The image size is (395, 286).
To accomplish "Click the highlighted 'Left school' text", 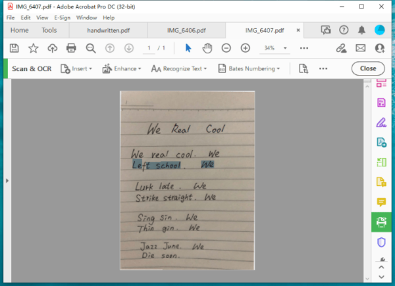I will pos(157,165).
